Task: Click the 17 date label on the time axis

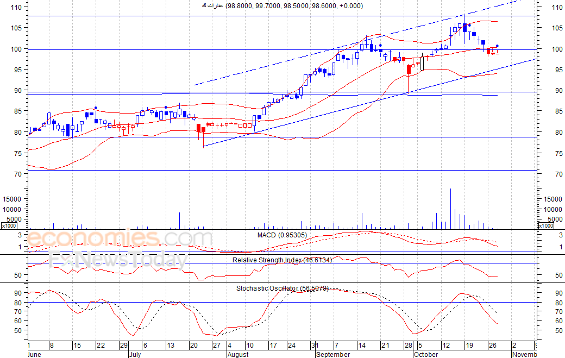Action: click(273, 346)
